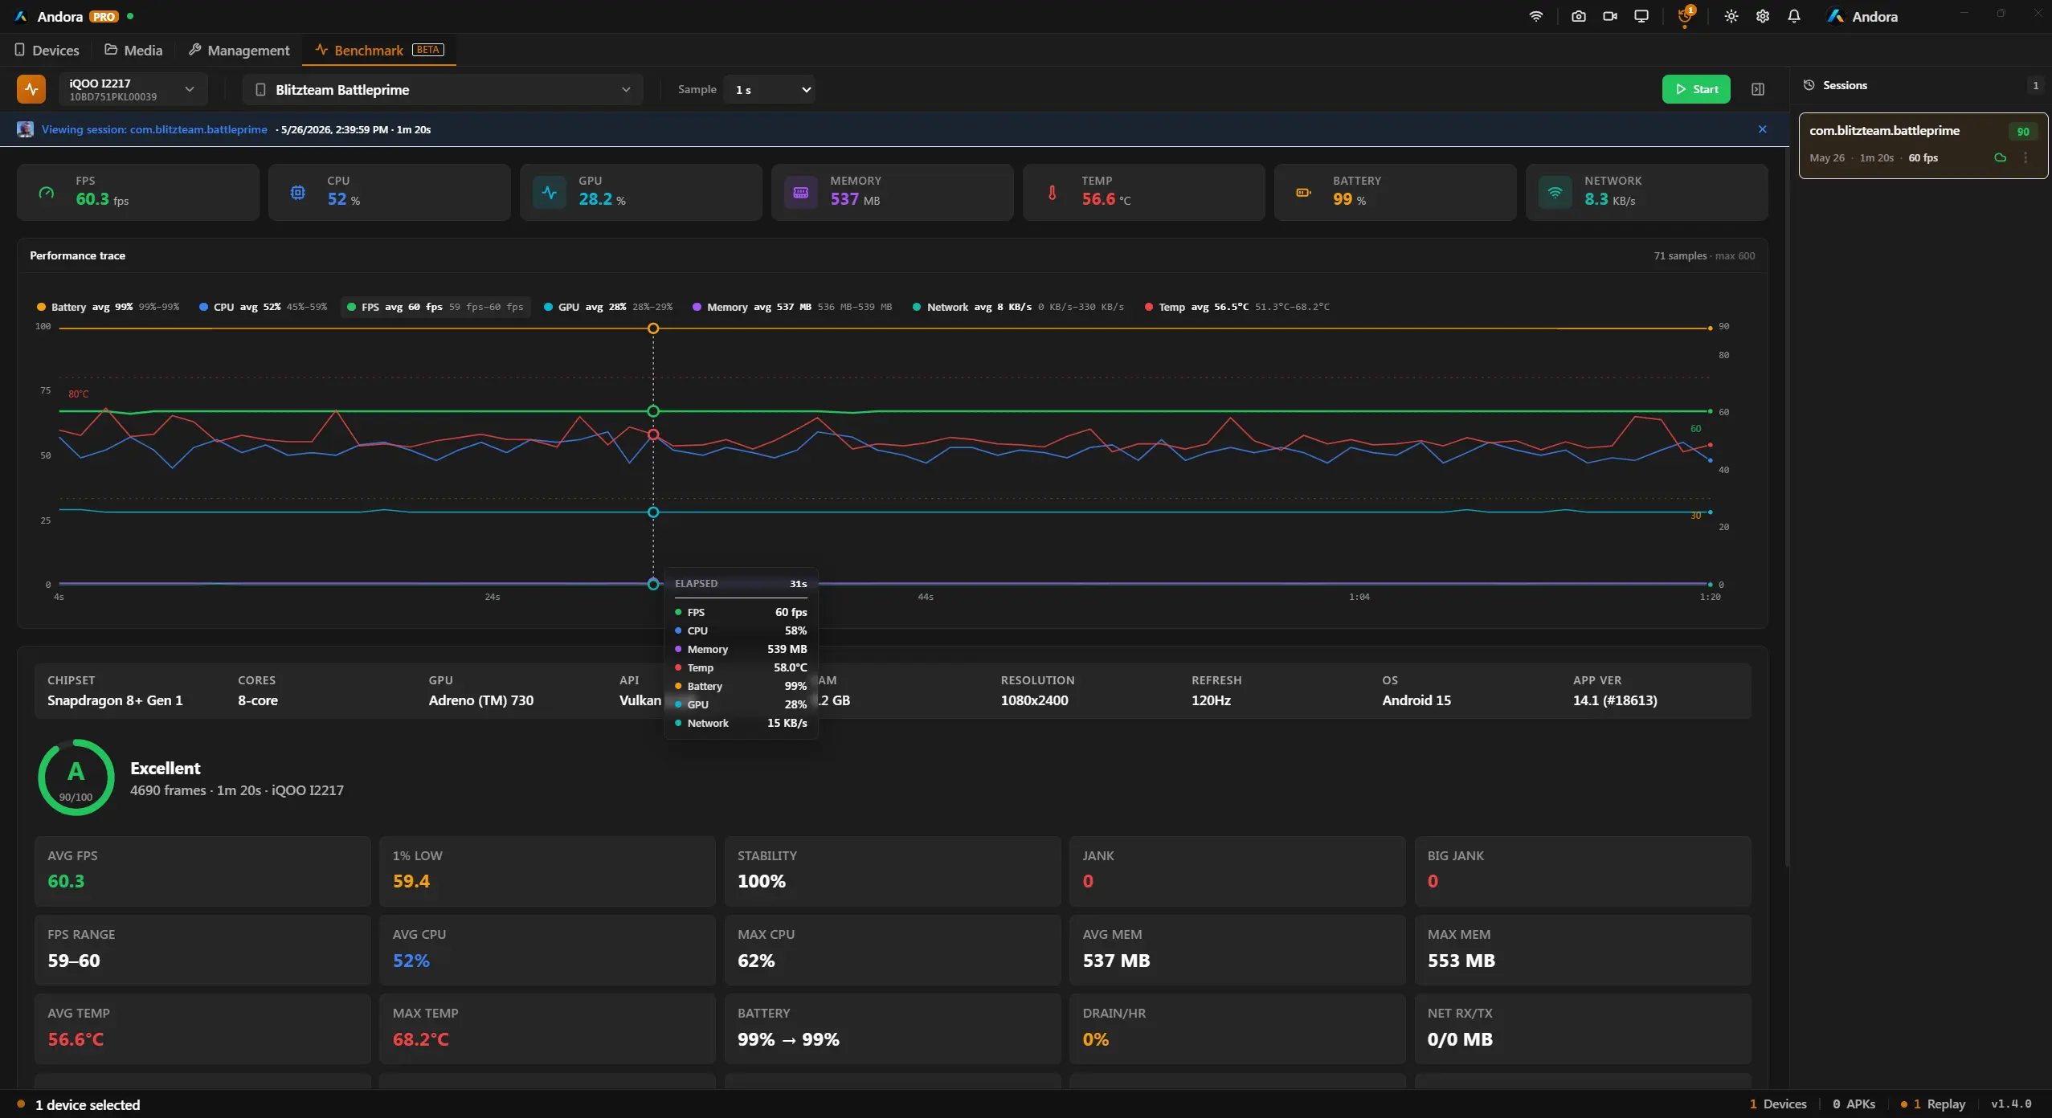Click the FPS gauge icon in summary card
The image size is (2052, 1118).
pyautogui.click(x=47, y=193)
